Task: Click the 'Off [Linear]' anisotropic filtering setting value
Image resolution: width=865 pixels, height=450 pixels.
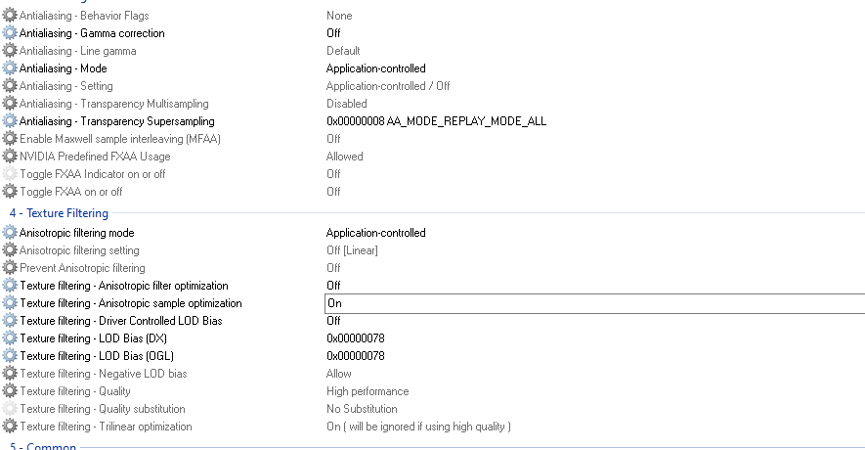Action: click(x=352, y=250)
